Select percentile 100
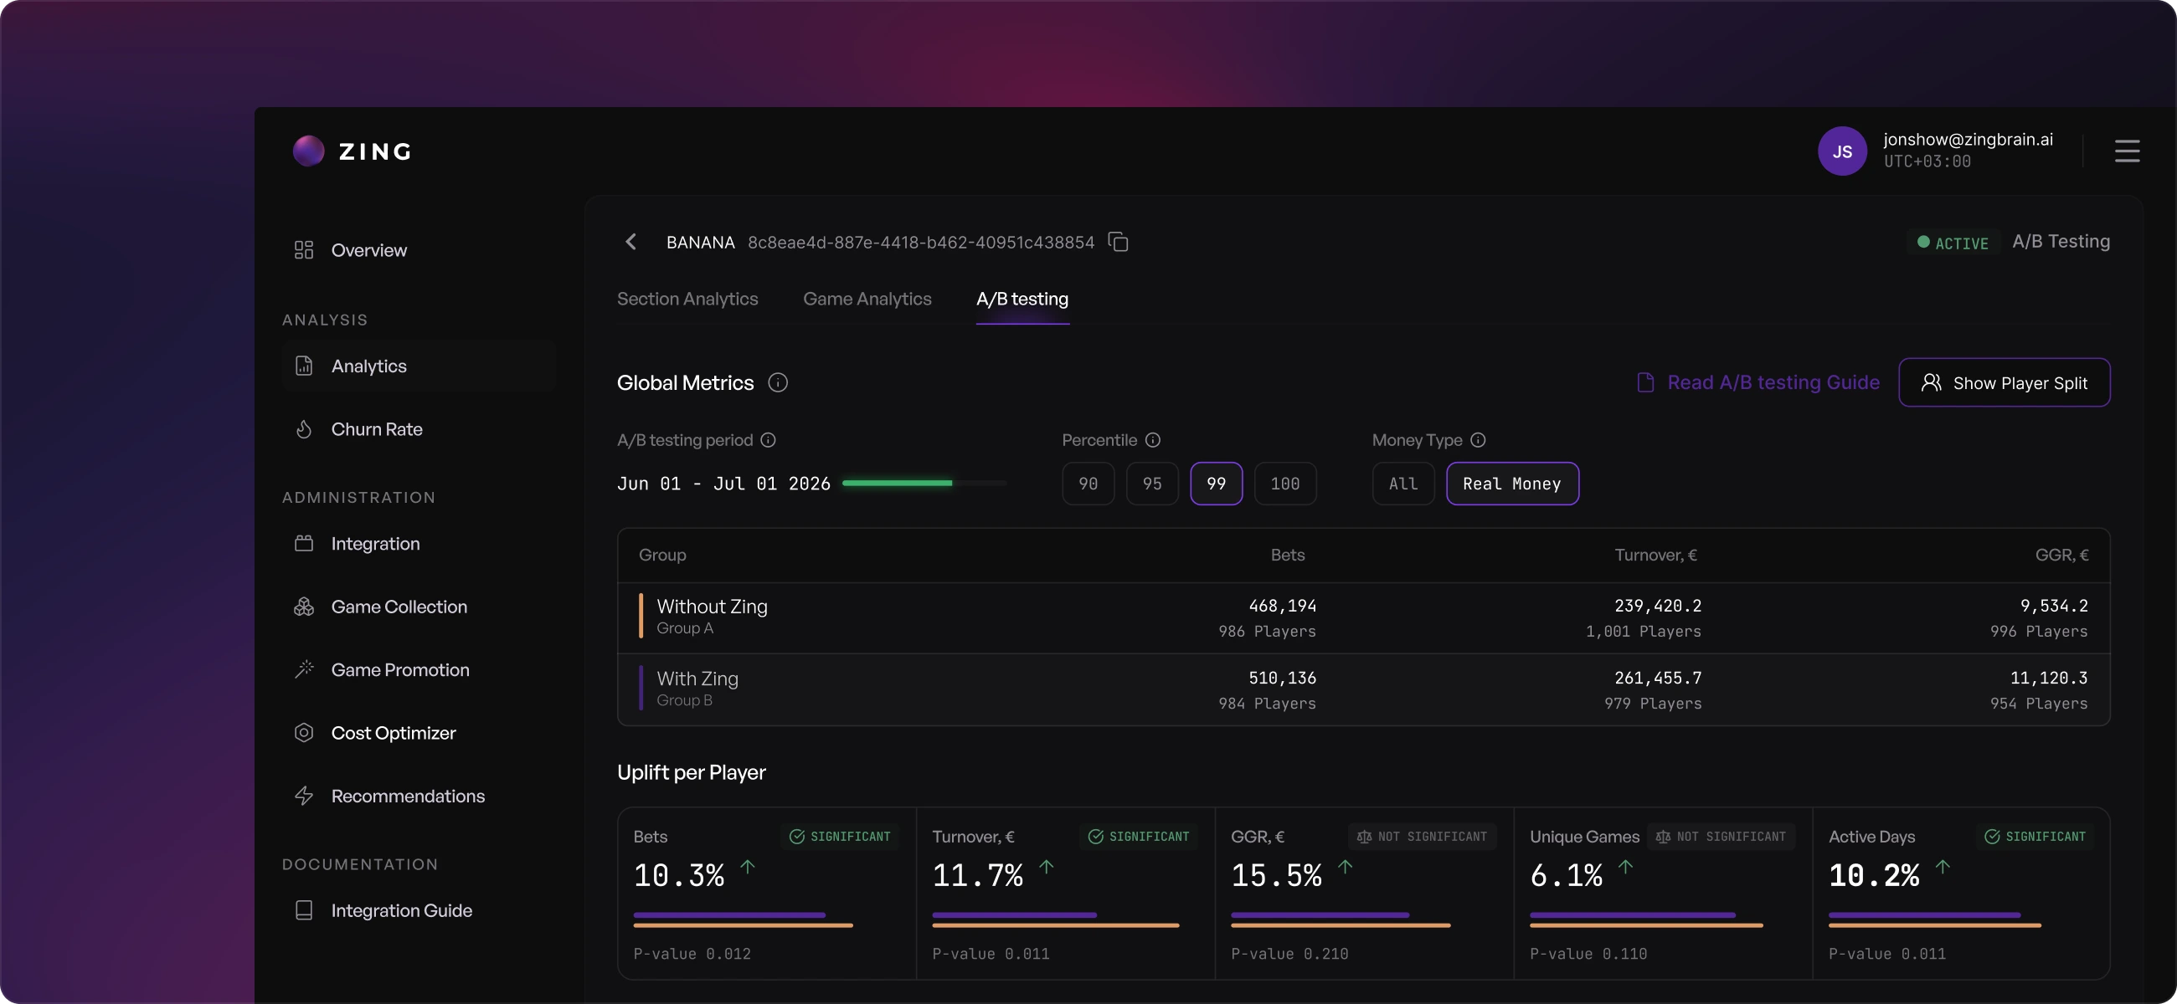 [x=1284, y=483]
